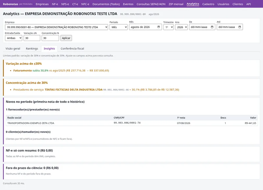The height and width of the screenshot is (190, 263).
Task: Focus the Concentração % input field
Action: 50,38
